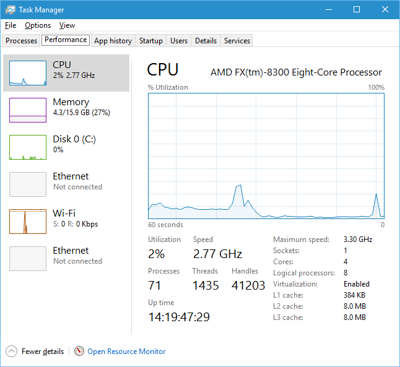Open the File menu
400x367 pixels.
tap(11, 25)
